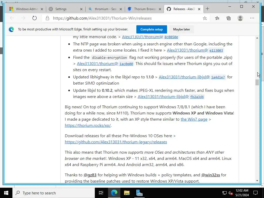Open thorium.rocks/xp link
The image size is (264, 198).
(88, 126)
